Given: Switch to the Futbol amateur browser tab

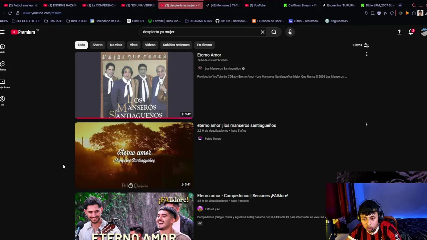Looking at the screenshot, I should [x=21, y=5].
